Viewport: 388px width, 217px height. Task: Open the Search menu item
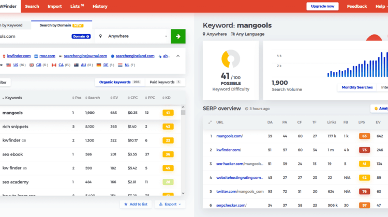[32, 6]
